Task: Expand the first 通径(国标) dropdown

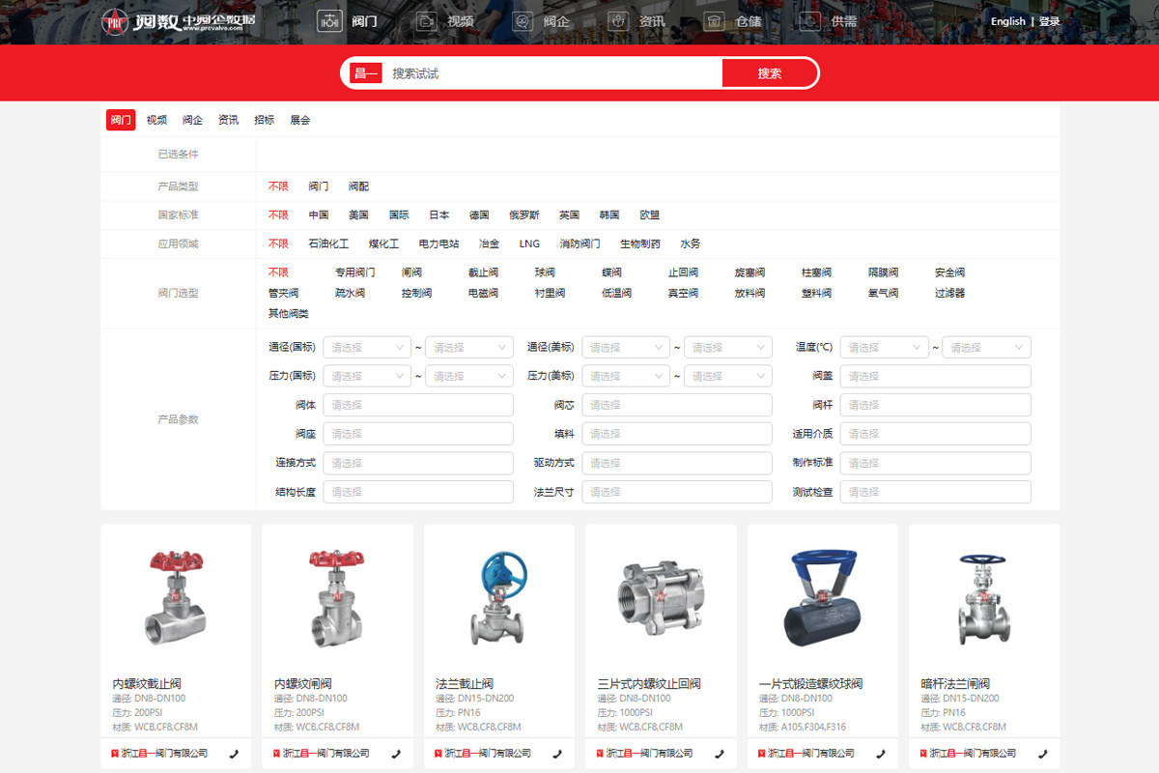Action: 367,348
